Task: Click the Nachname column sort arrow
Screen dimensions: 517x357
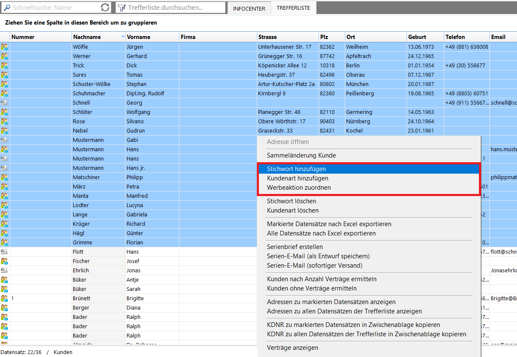Action: click(123, 37)
